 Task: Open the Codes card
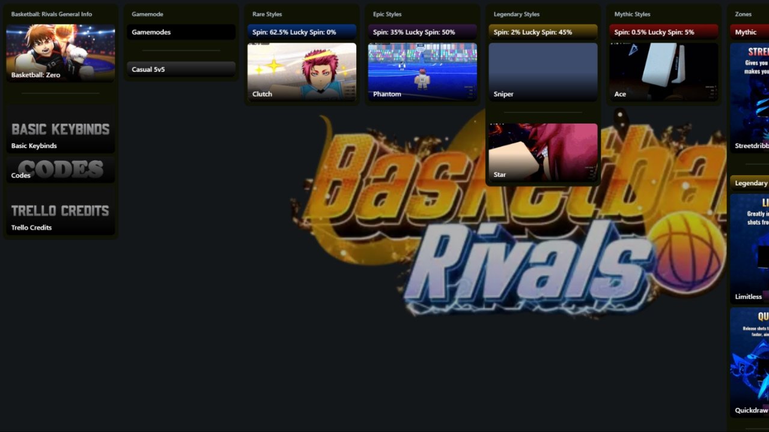click(x=60, y=169)
